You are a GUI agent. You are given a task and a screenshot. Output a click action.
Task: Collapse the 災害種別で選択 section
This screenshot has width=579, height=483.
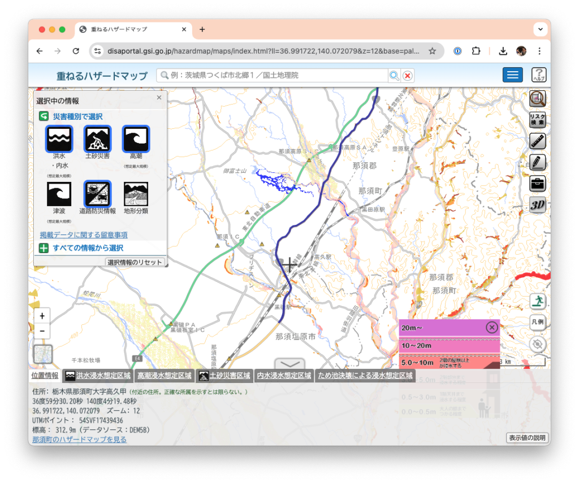(x=44, y=116)
